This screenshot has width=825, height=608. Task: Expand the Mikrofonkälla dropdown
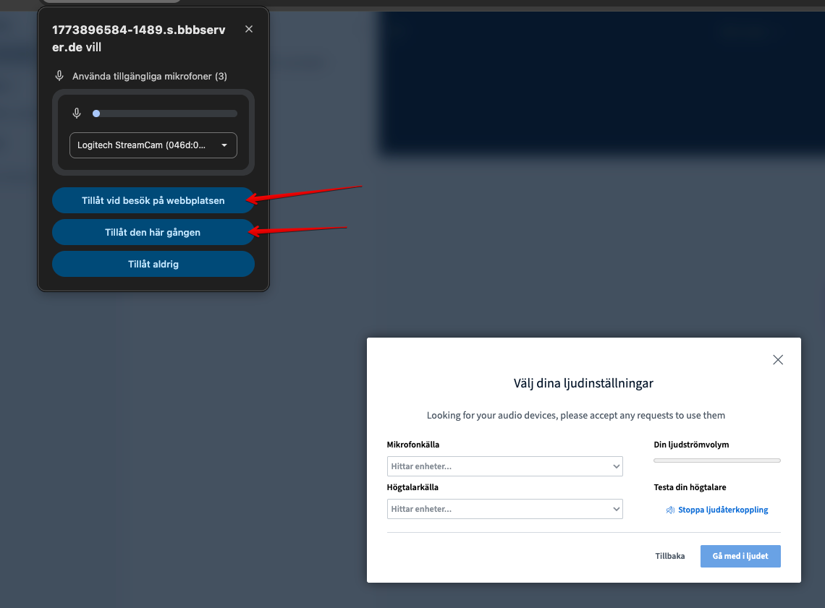coord(504,466)
